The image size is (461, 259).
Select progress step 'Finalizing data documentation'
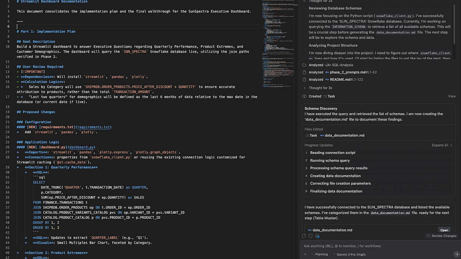pos(336,191)
